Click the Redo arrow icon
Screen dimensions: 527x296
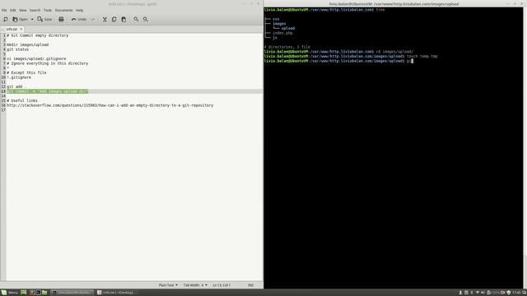tap(93, 20)
